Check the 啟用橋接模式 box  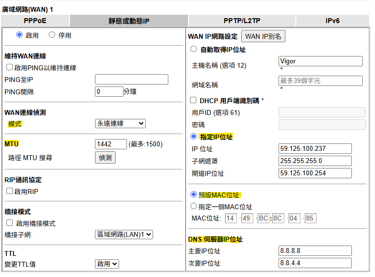pos(9,223)
